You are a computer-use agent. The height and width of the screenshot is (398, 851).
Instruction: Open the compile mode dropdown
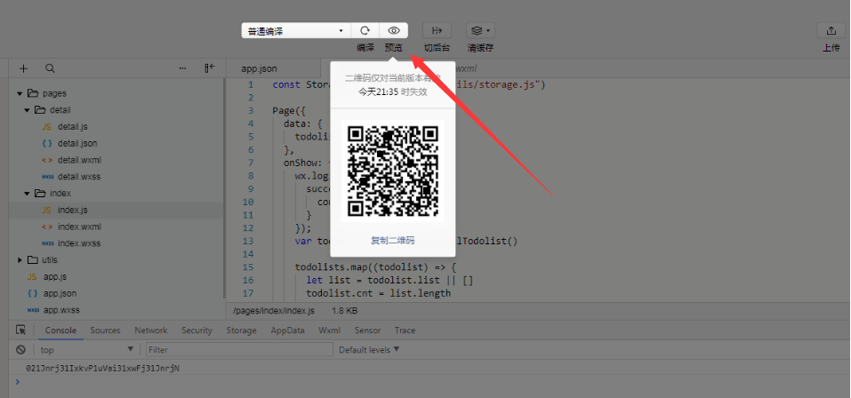point(294,31)
